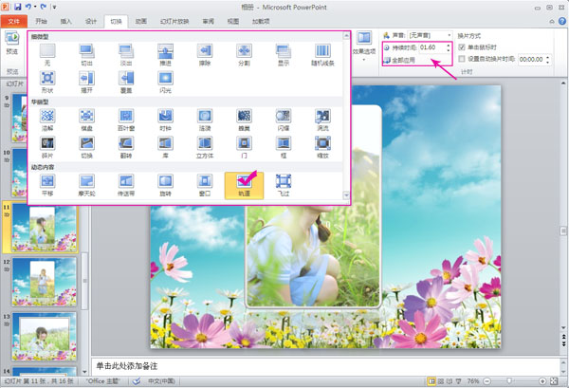Choose the 擦除 wipe transition
This screenshot has width=569, height=388.
205,55
